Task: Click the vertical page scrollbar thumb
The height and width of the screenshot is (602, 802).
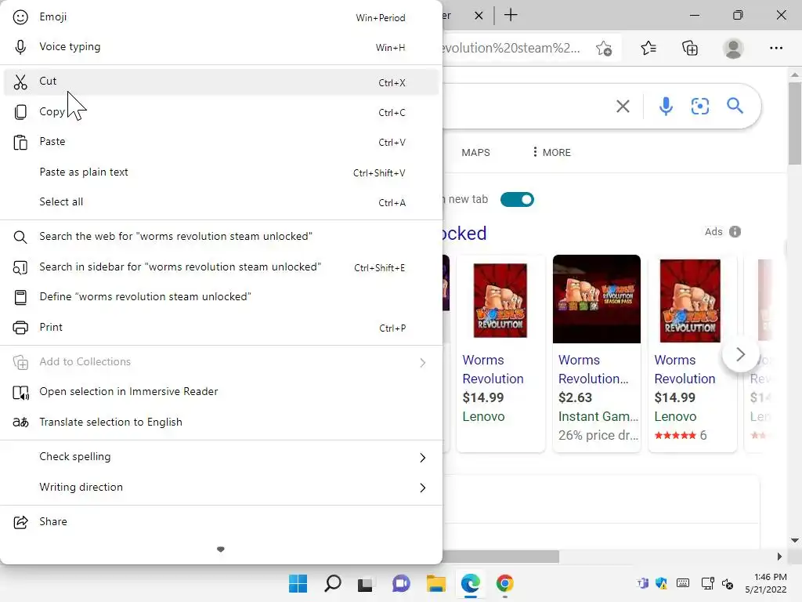Action: pos(794,123)
